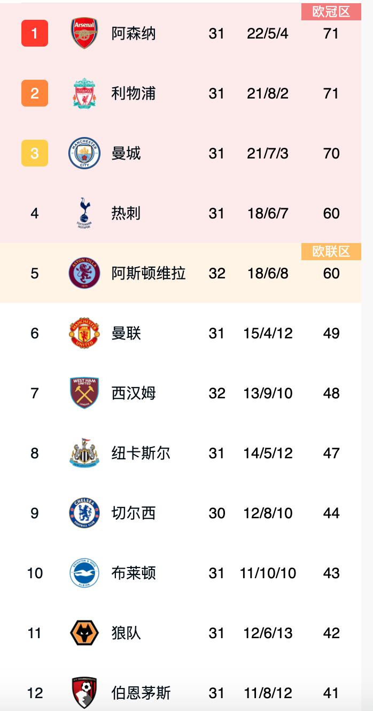Click the Newcastle United crest

(84, 453)
